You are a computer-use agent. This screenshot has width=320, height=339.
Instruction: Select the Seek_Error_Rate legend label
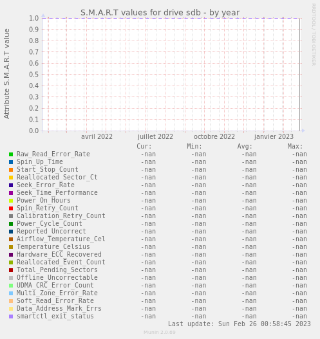point(46,185)
